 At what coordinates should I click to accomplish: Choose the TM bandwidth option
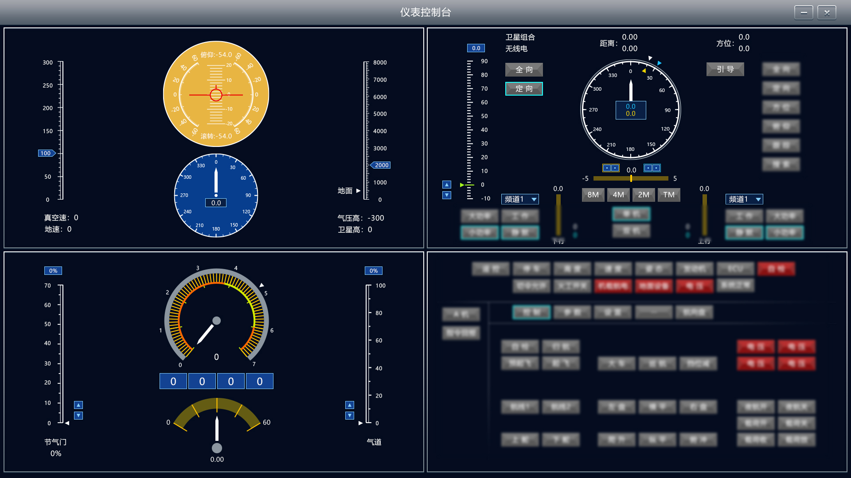669,195
